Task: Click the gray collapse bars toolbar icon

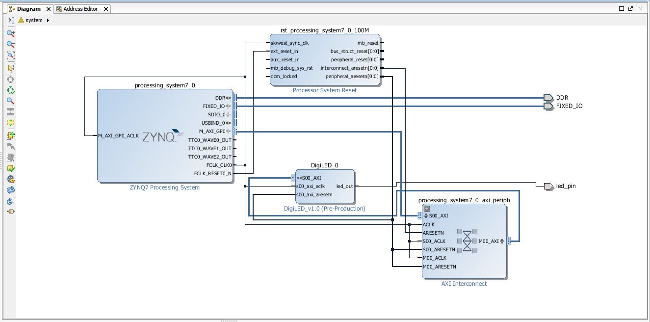Action: click(x=10, y=112)
